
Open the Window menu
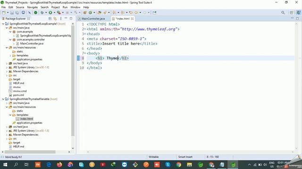click(75, 7)
